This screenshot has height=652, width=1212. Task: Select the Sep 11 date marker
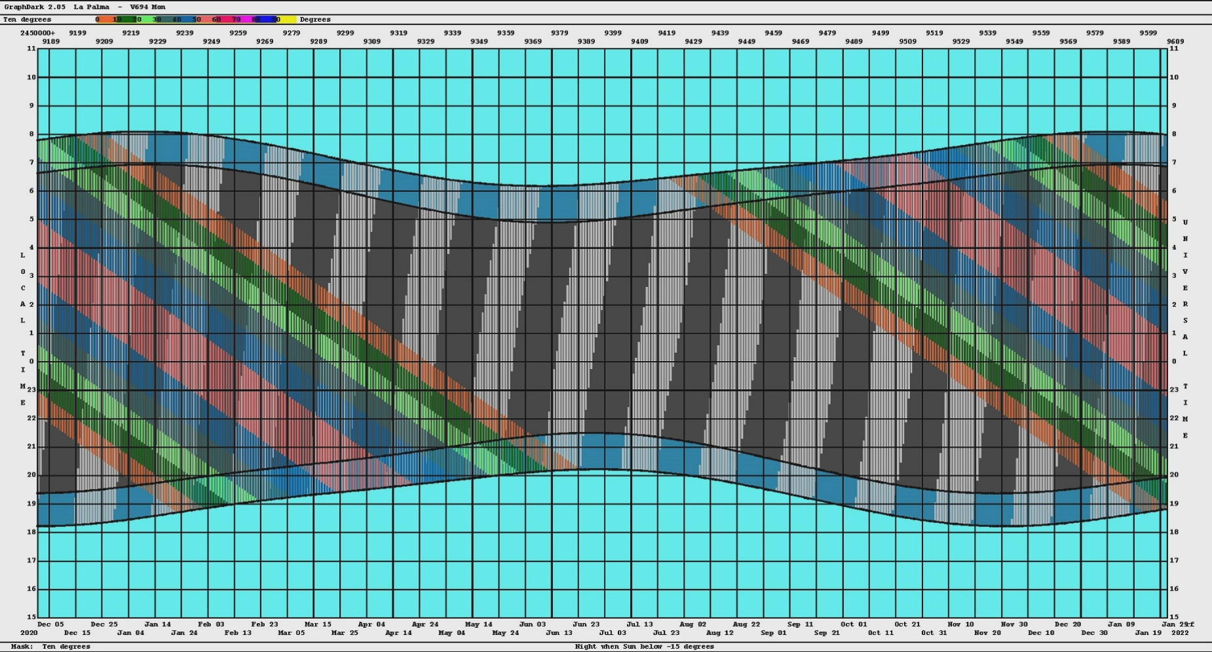coord(800,624)
